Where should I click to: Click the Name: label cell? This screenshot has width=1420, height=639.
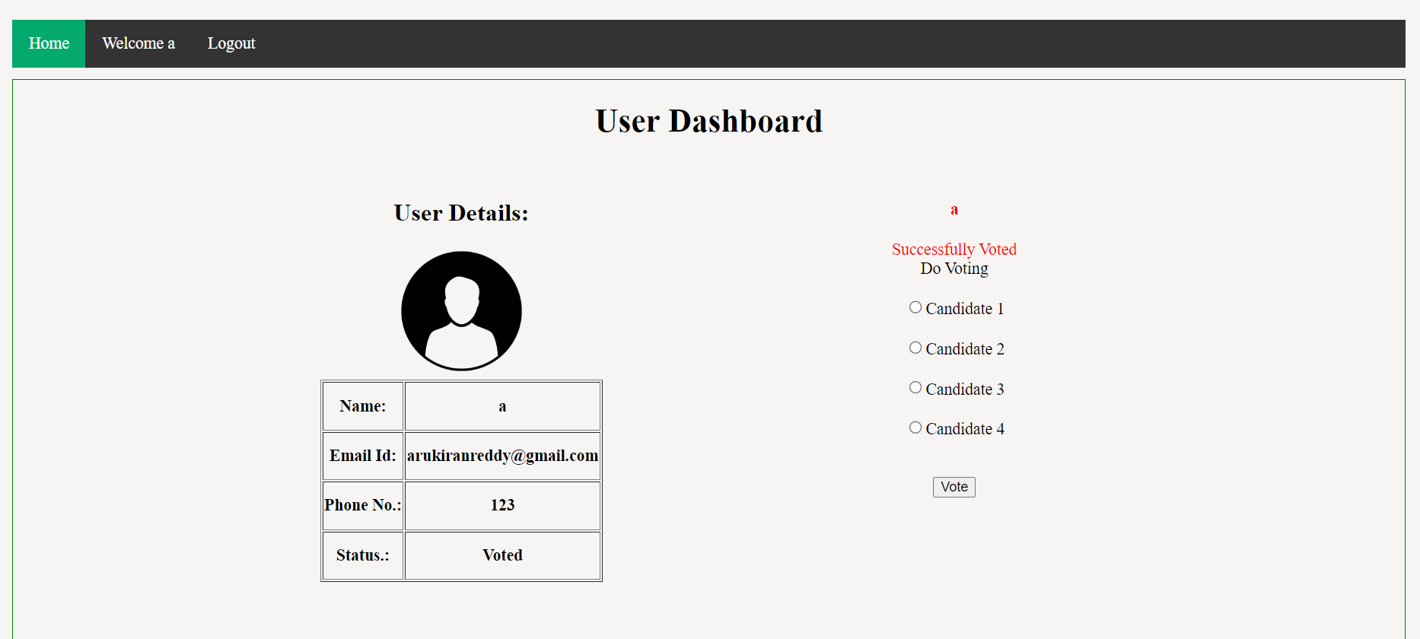(x=363, y=406)
